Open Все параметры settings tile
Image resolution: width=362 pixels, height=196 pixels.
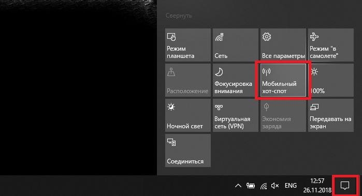click(283, 45)
